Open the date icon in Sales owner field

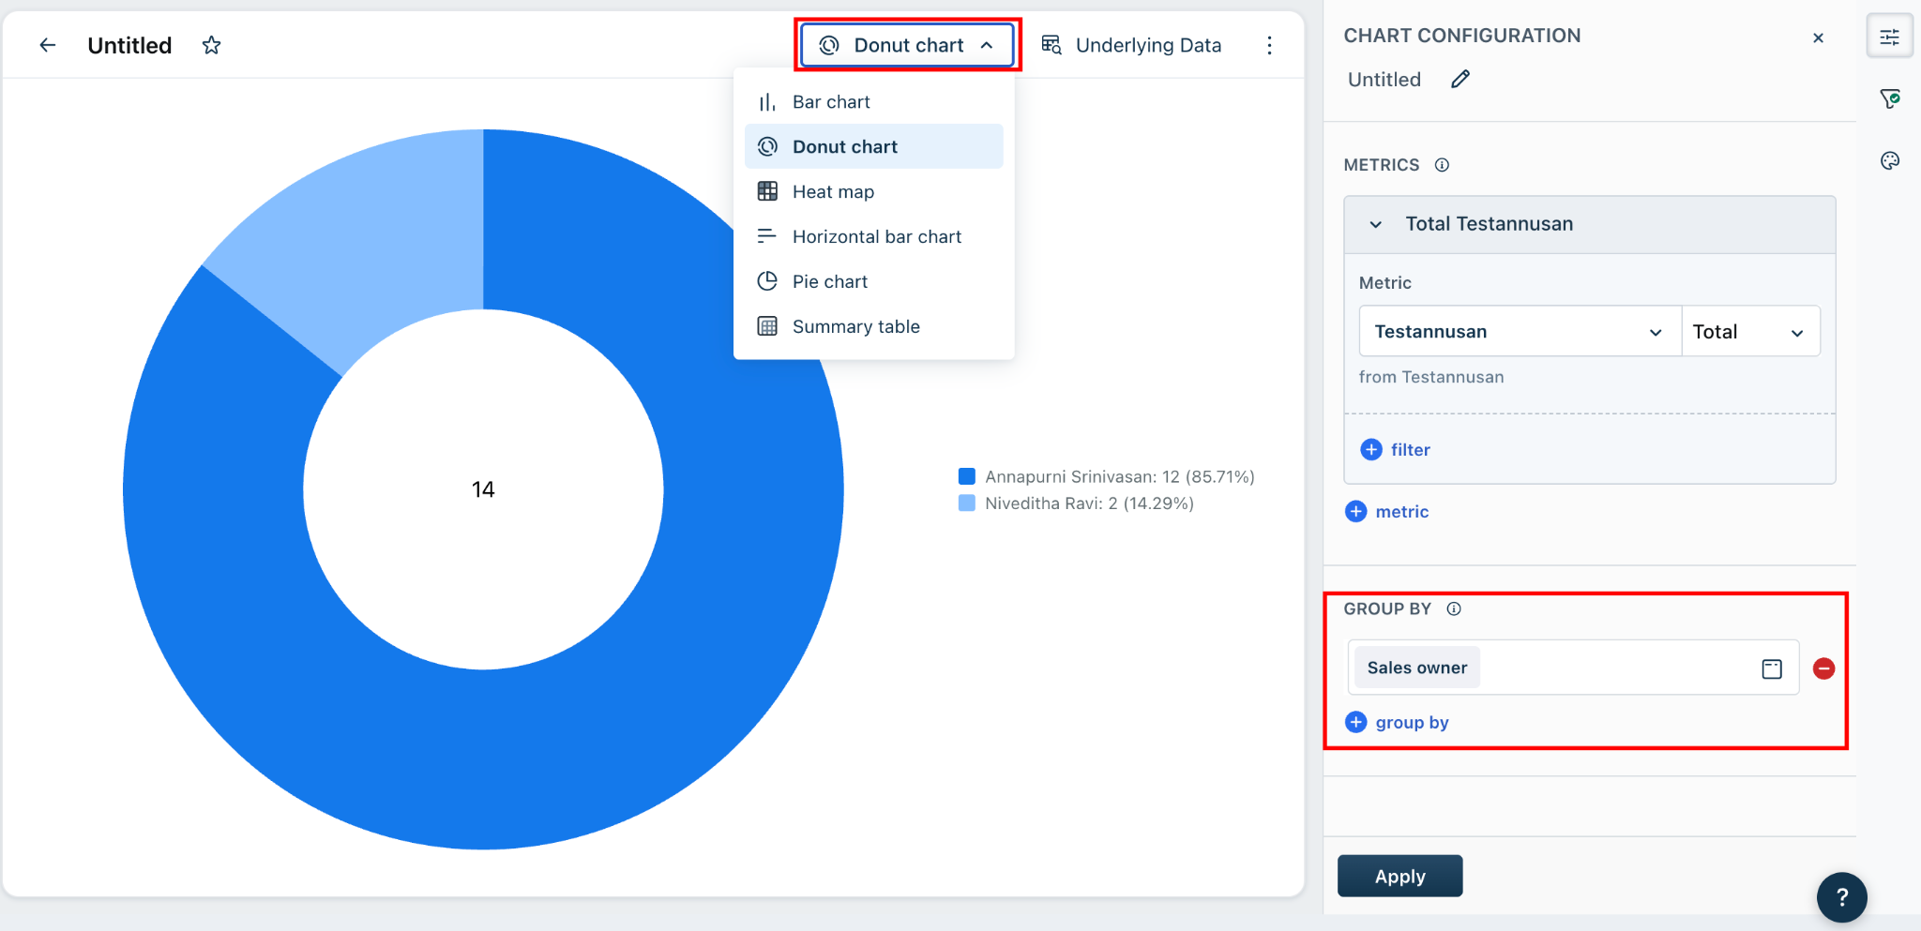pos(1771,668)
